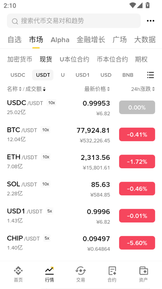Tap the search magnifier icon
Image resolution: width=162 pixels, height=289 pixels.
pyautogui.click(x=15, y=21)
